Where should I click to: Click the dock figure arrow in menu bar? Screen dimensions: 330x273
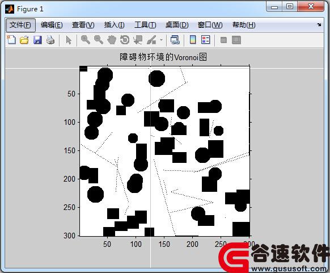319,25
